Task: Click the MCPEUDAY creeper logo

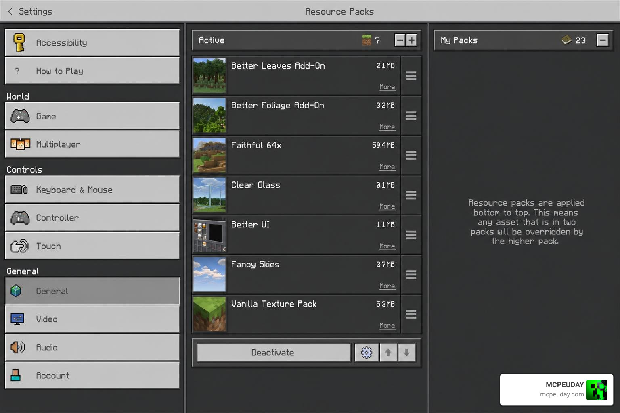Action: coord(597,390)
